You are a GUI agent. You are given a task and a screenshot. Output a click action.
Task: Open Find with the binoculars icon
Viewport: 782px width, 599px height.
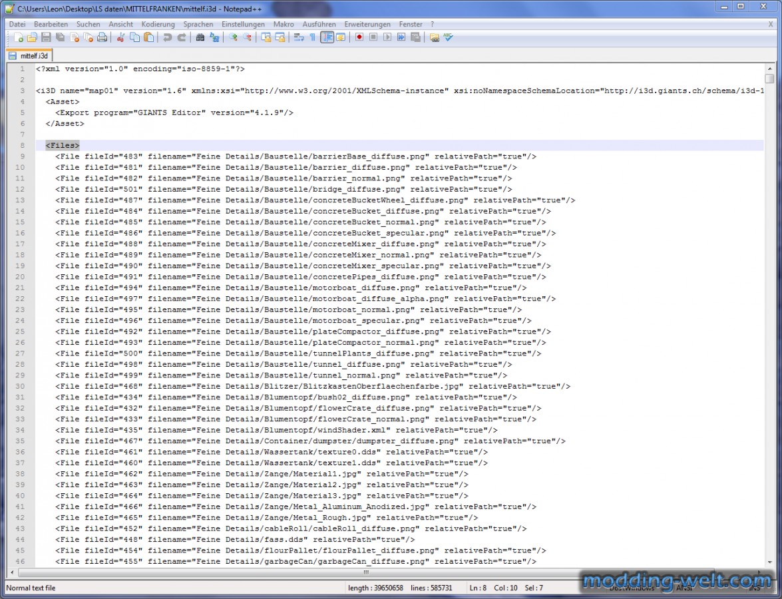coord(200,37)
